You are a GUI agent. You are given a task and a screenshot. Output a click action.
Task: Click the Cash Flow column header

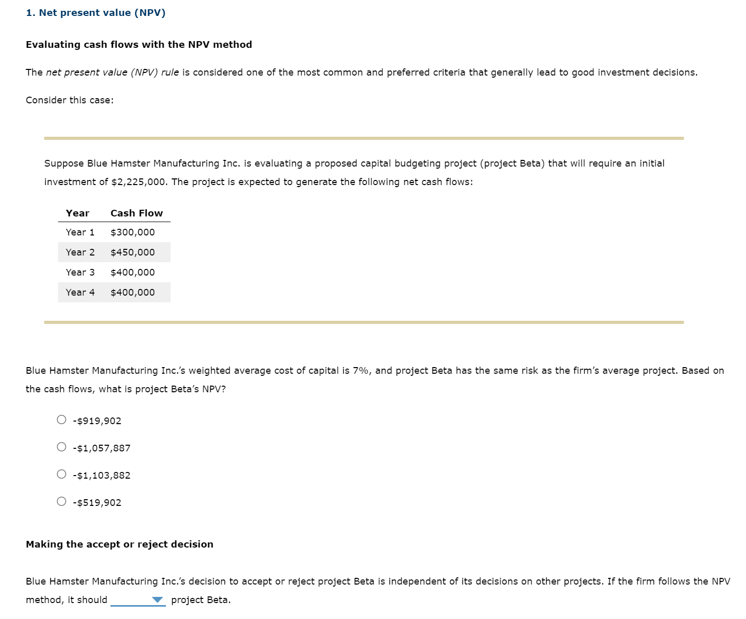click(136, 213)
